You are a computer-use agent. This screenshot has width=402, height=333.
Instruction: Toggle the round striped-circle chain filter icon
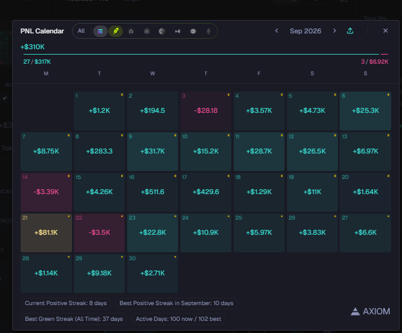click(162, 32)
